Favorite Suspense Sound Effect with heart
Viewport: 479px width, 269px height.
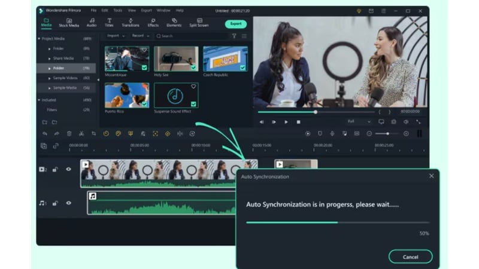coord(193,87)
